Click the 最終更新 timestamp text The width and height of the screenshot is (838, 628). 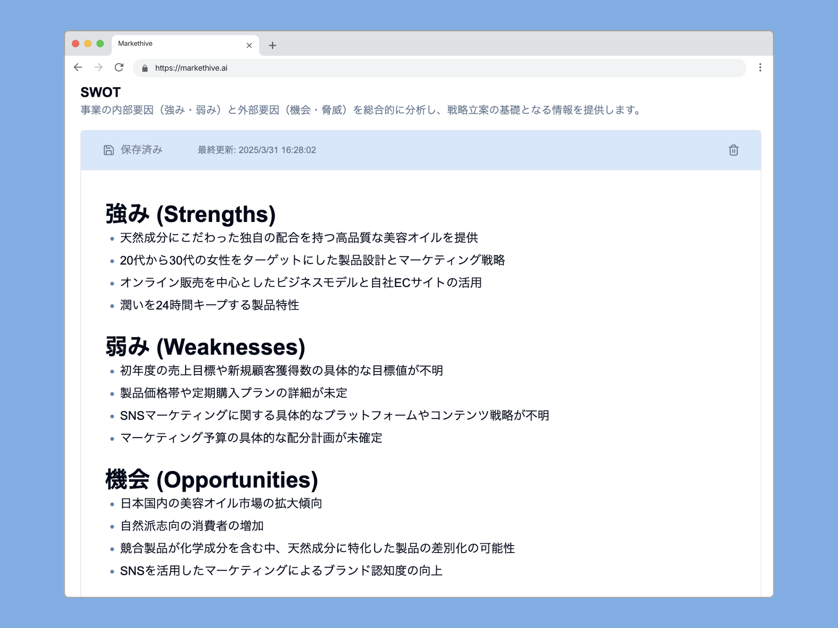coord(257,150)
